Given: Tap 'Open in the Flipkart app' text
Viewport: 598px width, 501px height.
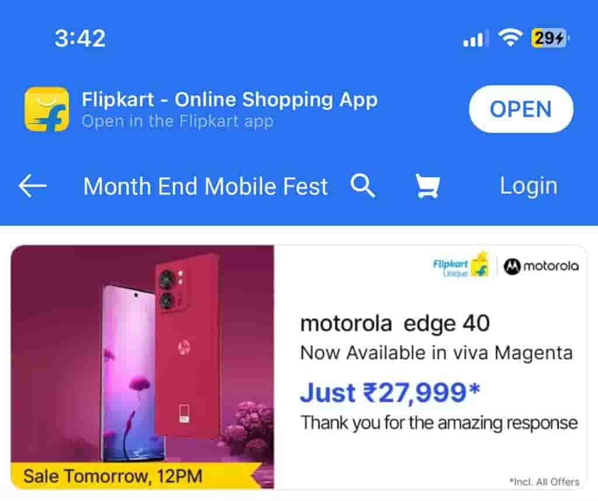Looking at the screenshot, I should [x=178, y=121].
